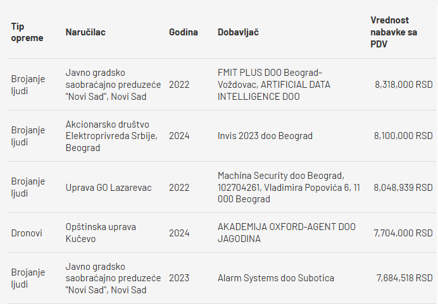Select the "Naručilac" column header

pyautogui.click(x=85, y=32)
